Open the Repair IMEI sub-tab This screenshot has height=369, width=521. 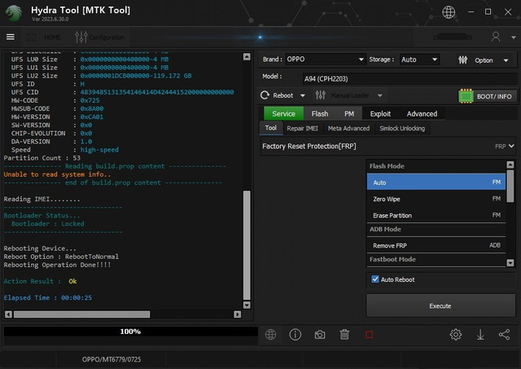[x=302, y=128]
